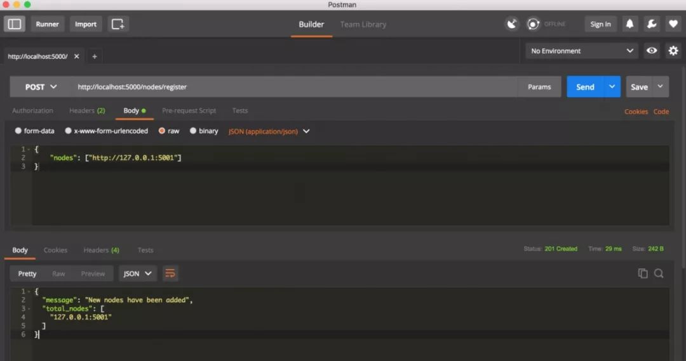Open a new window with the plus-window icon

pos(118,24)
